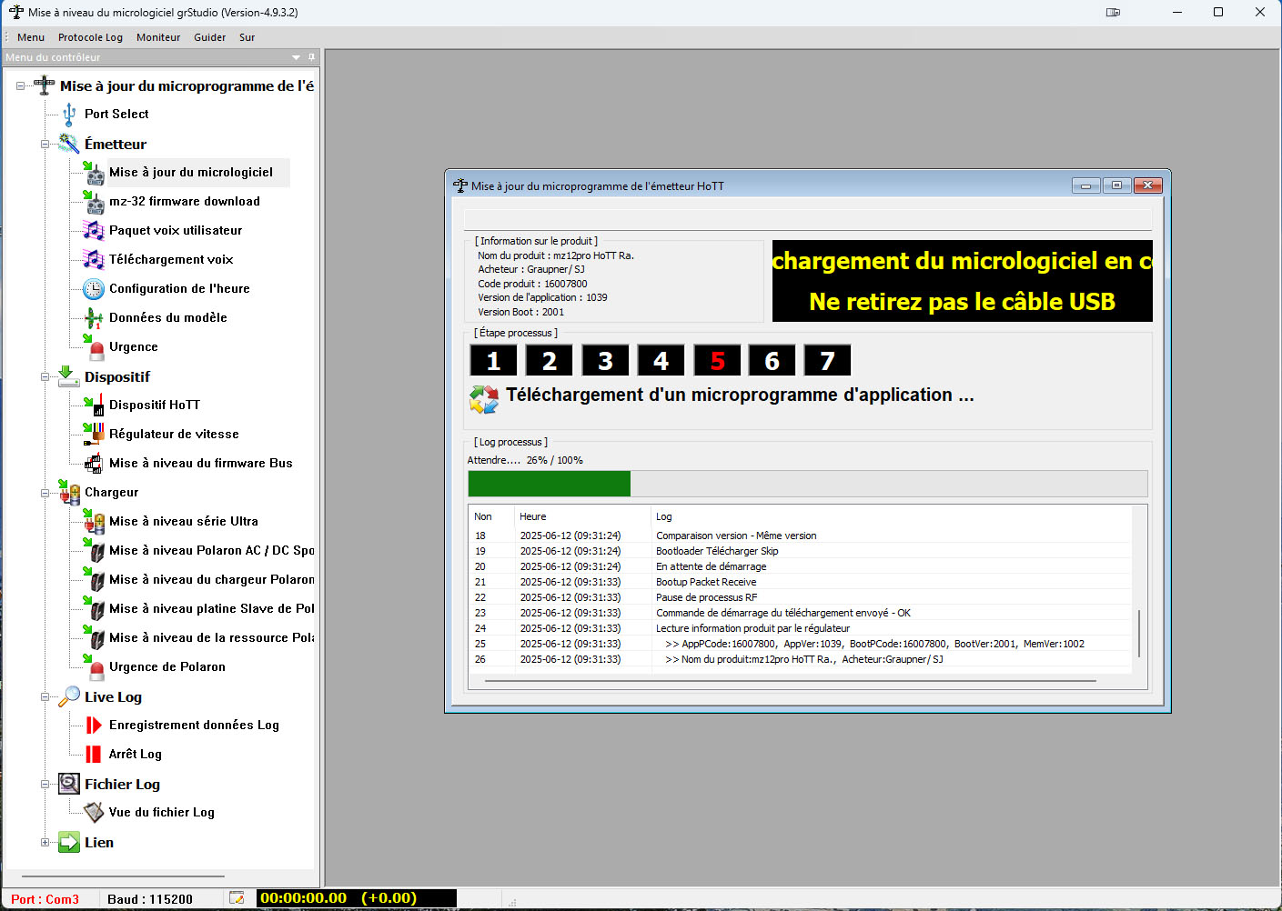Select mz-32 firmware download entry

184,202
